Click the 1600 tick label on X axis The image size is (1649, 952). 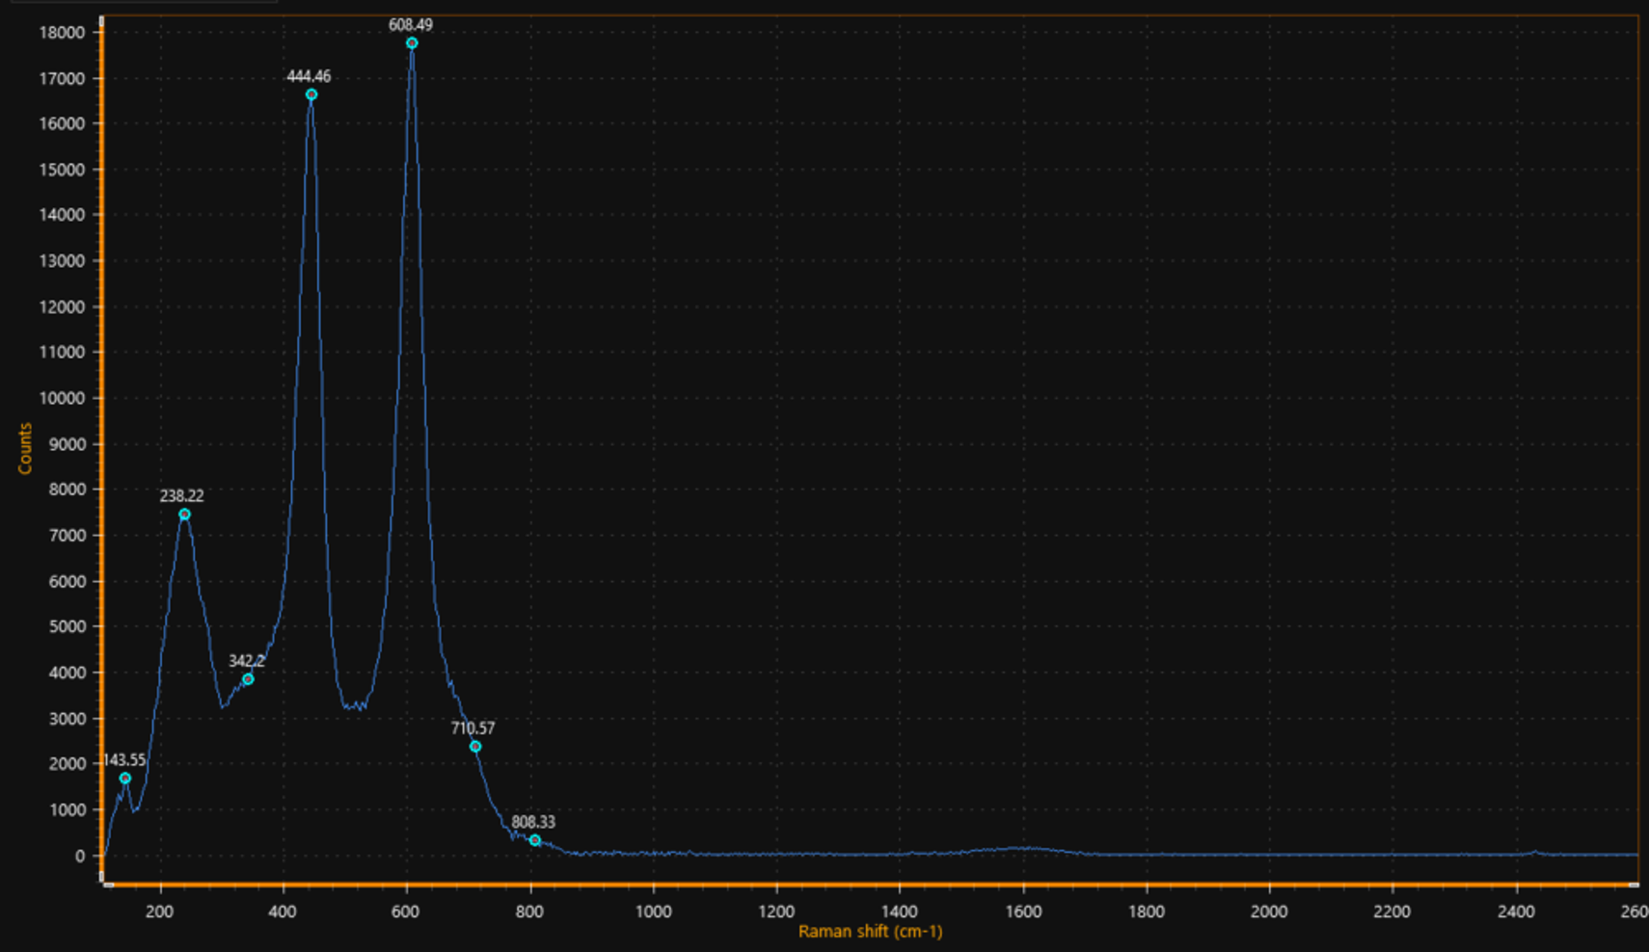1023,912
